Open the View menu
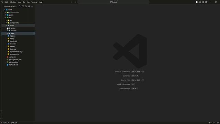Image resolution: width=220 pixels, height=124 pixels. tap(19, 2)
